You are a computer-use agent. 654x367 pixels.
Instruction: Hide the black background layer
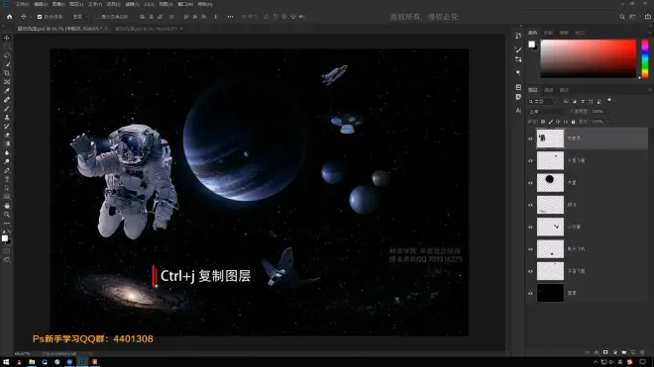pyautogui.click(x=530, y=293)
